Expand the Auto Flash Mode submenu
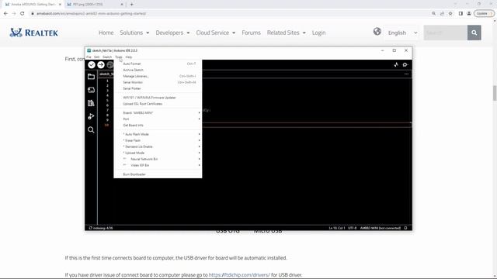497x279 pixels. tap(158, 134)
